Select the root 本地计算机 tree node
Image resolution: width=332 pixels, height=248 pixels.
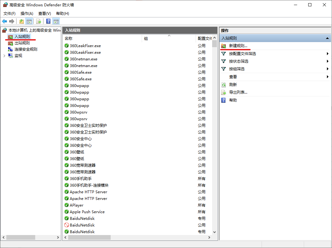[35, 30]
